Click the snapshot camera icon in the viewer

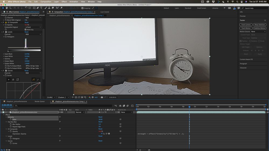pos(102,97)
